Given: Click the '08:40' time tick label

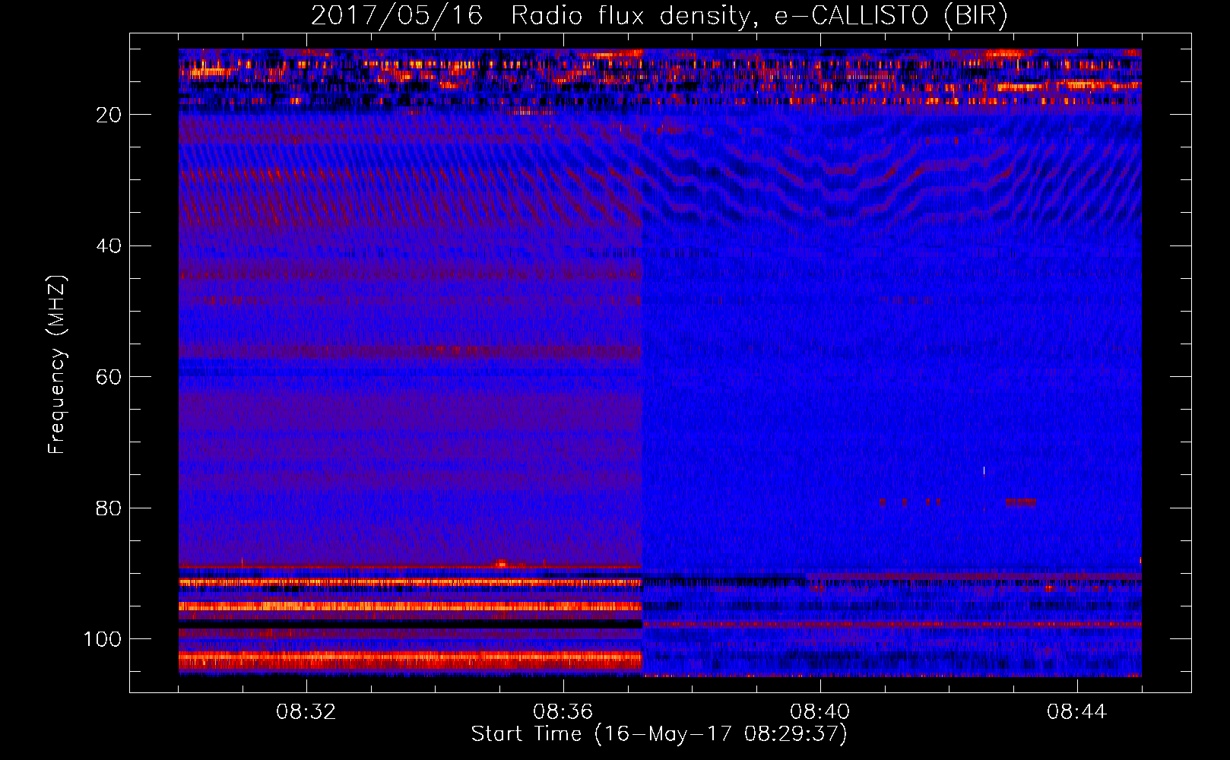Looking at the screenshot, I should coord(819,712).
